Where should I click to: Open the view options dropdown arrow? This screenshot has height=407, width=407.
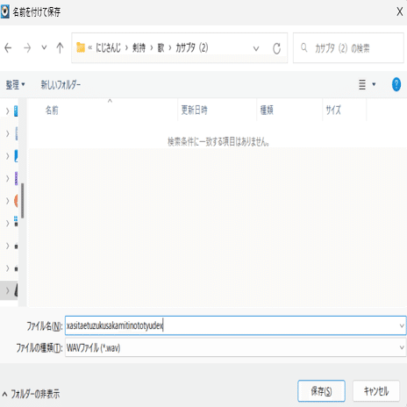(374, 84)
